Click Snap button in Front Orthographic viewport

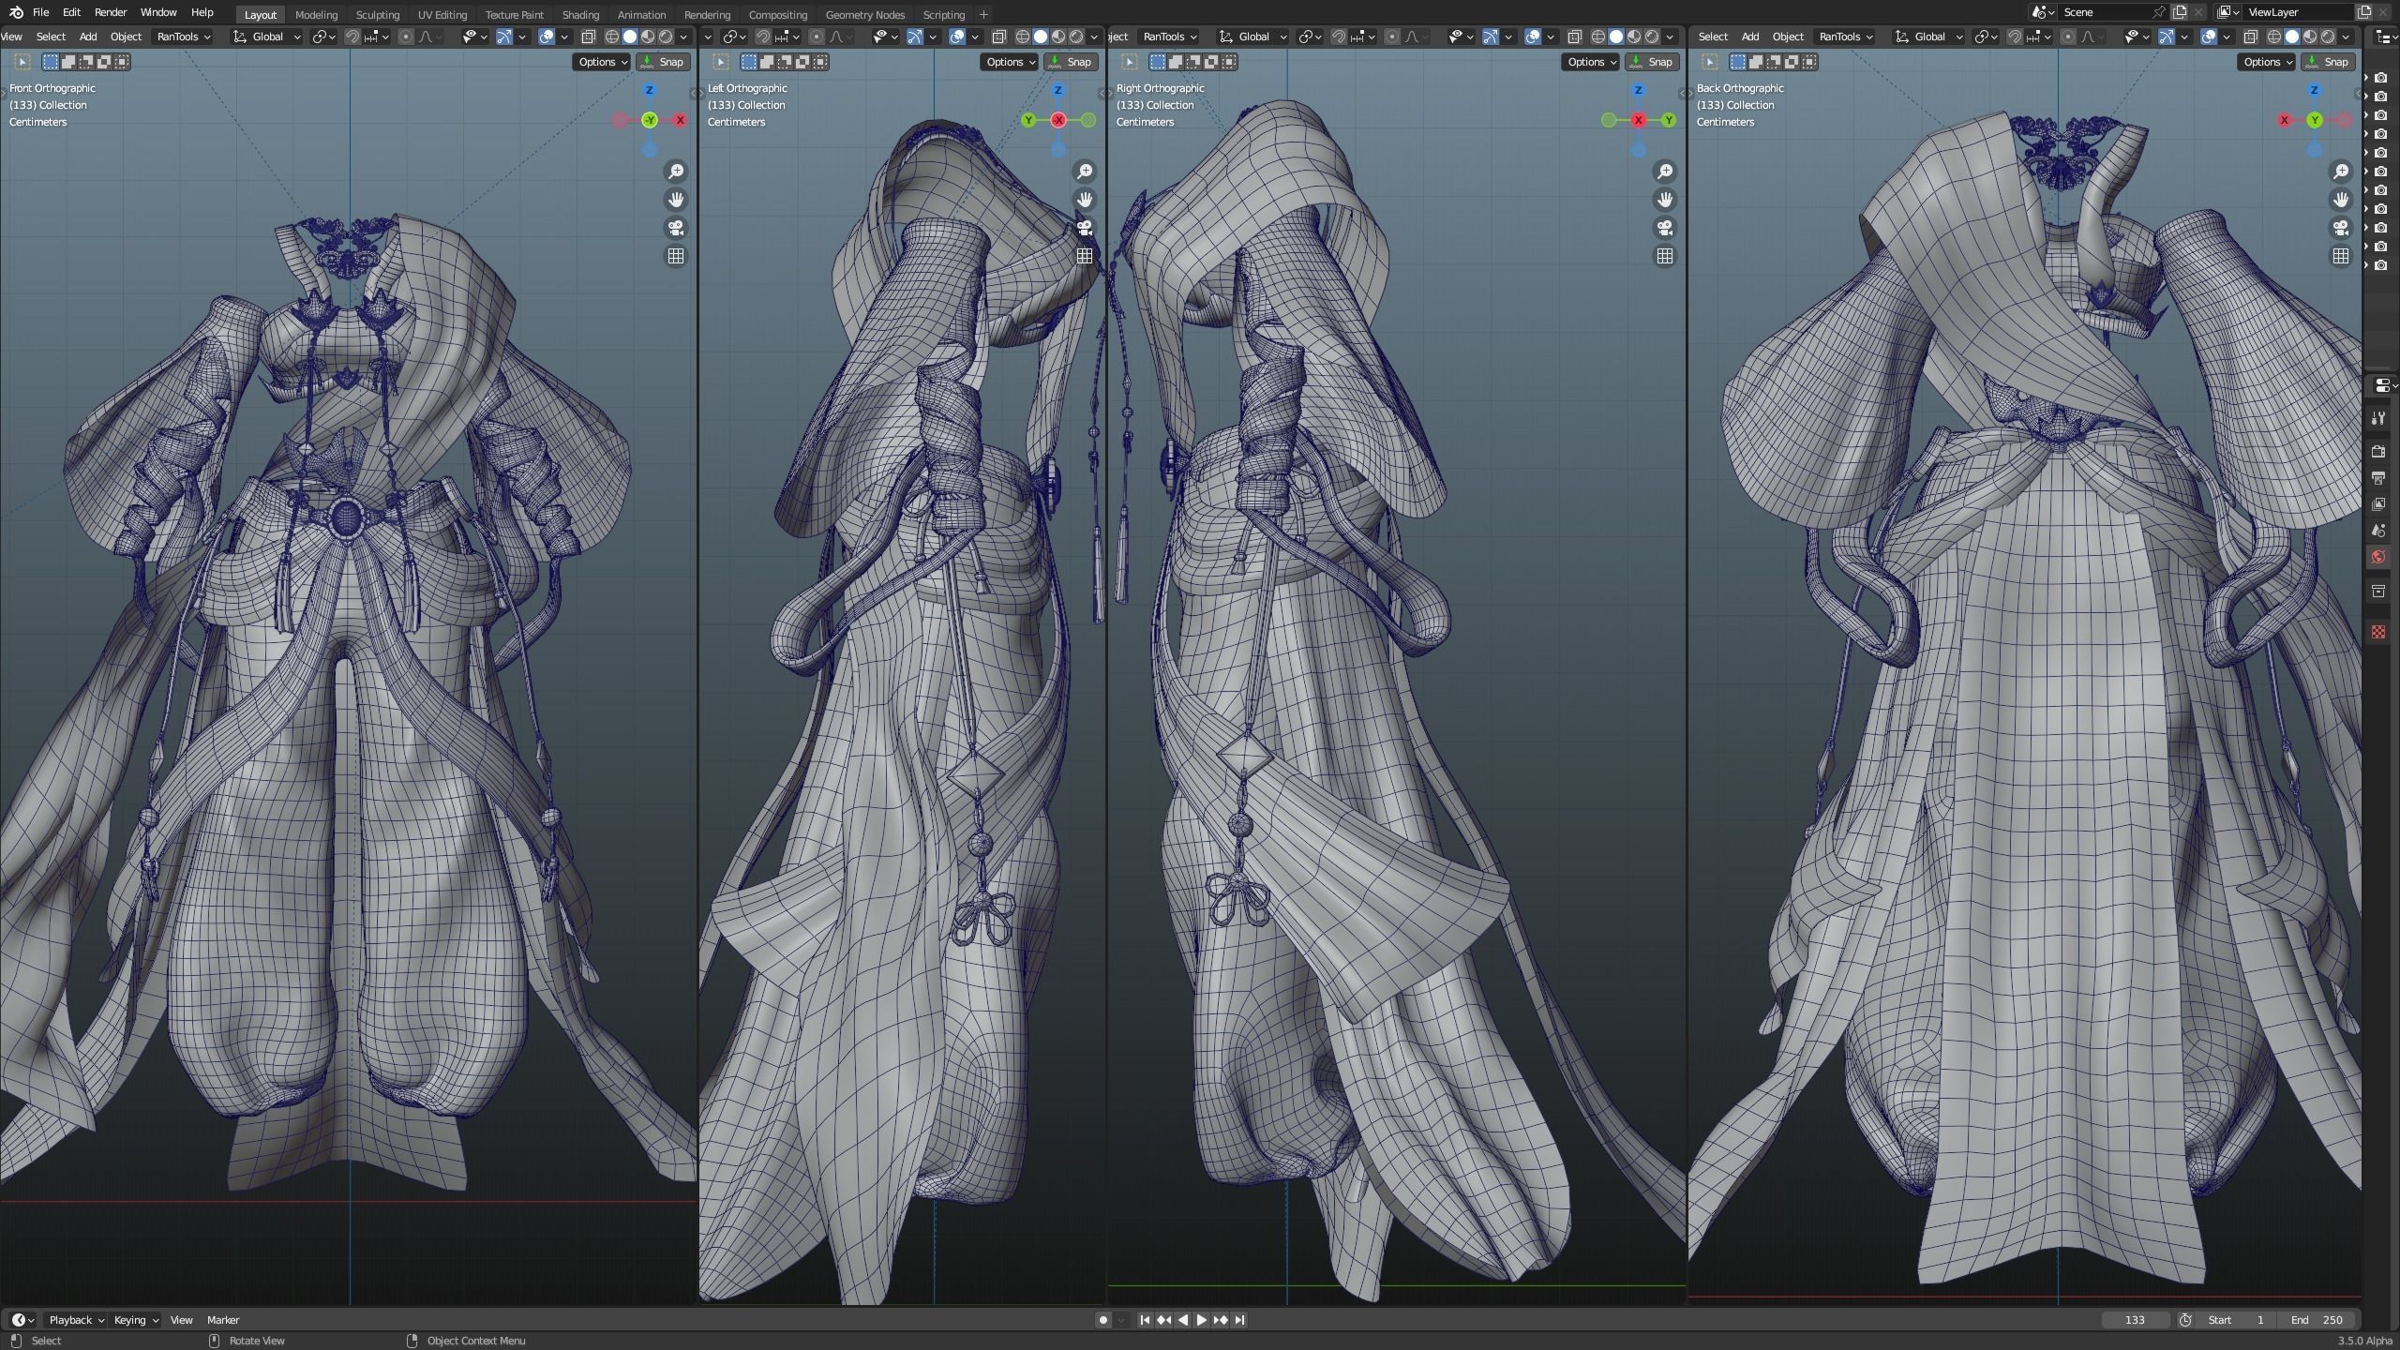click(x=663, y=62)
